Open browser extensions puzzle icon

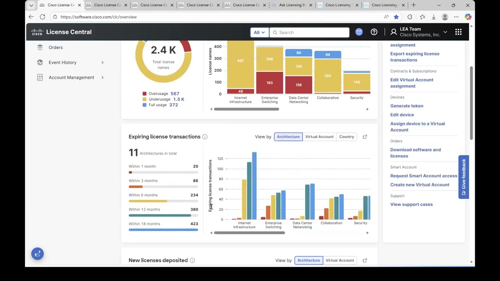(409, 17)
